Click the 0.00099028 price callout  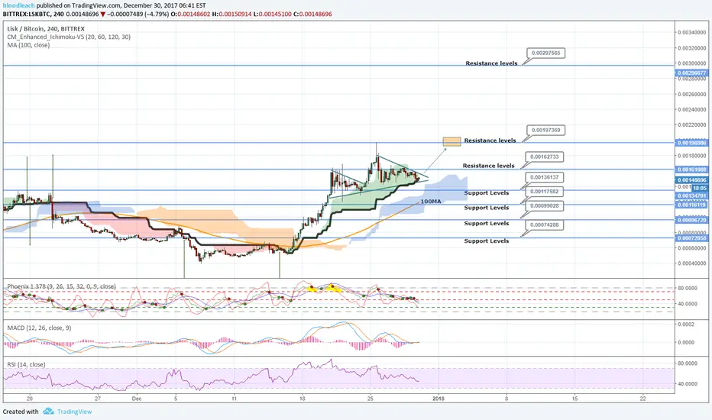click(x=545, y=206)
